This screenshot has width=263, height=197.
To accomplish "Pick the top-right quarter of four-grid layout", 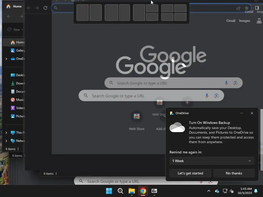I will 180,8.
